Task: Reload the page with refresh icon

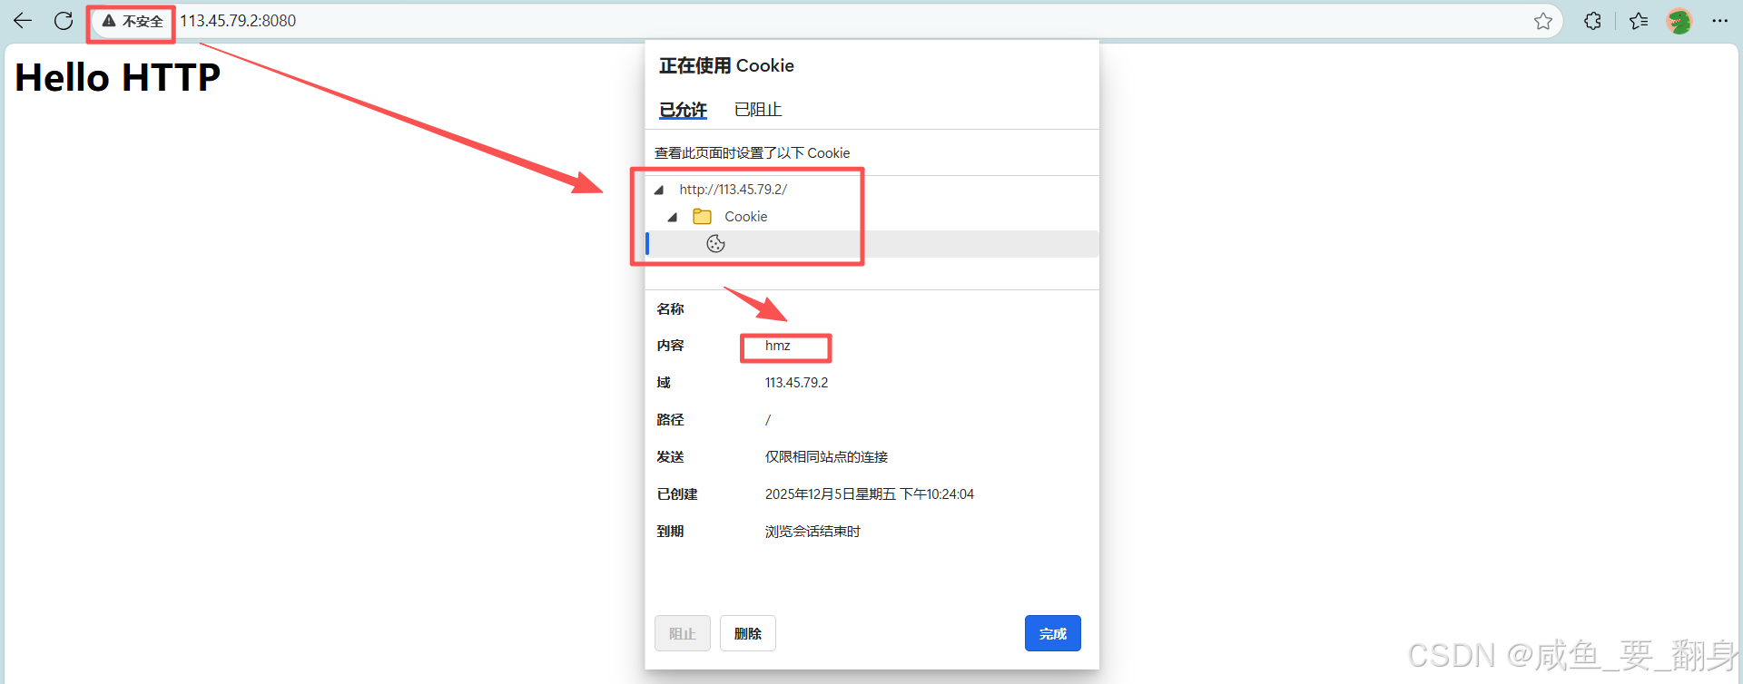Action: click(64, 21)
